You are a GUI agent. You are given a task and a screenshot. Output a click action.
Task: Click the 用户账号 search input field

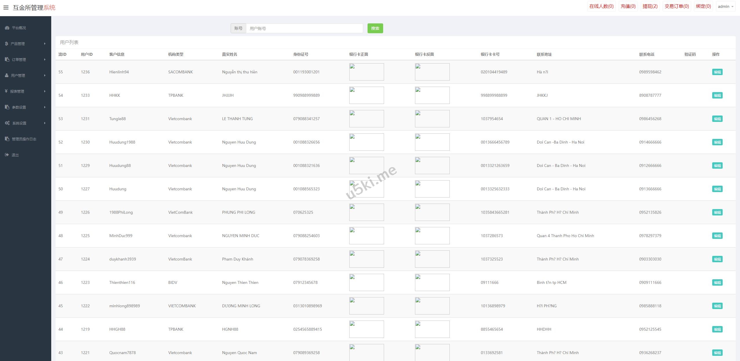304,28
